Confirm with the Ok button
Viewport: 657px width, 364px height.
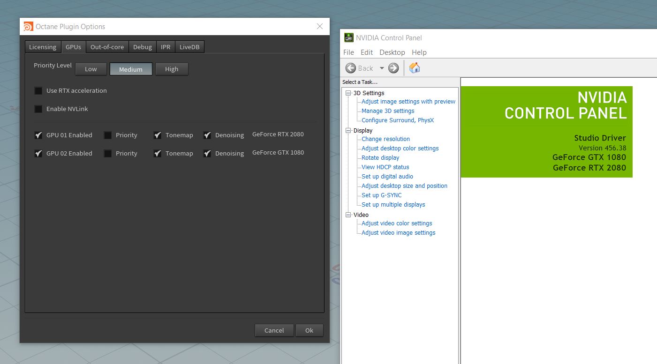pos(310,330)
